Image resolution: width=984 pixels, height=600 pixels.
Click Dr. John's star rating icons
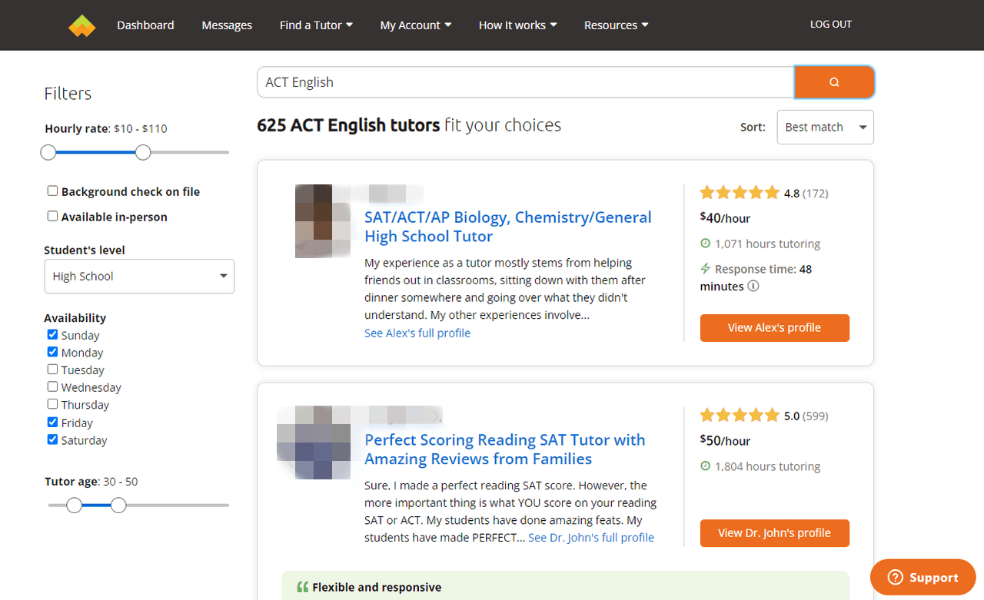740,415
